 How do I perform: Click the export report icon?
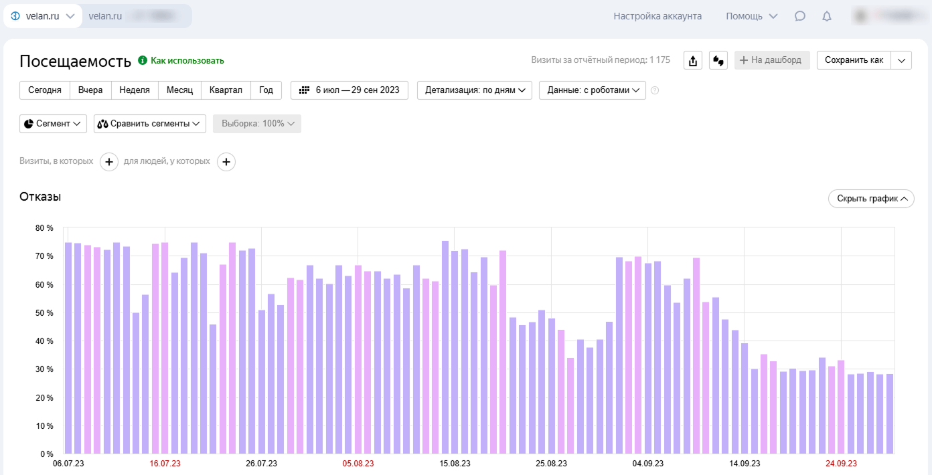click(693, 60)
